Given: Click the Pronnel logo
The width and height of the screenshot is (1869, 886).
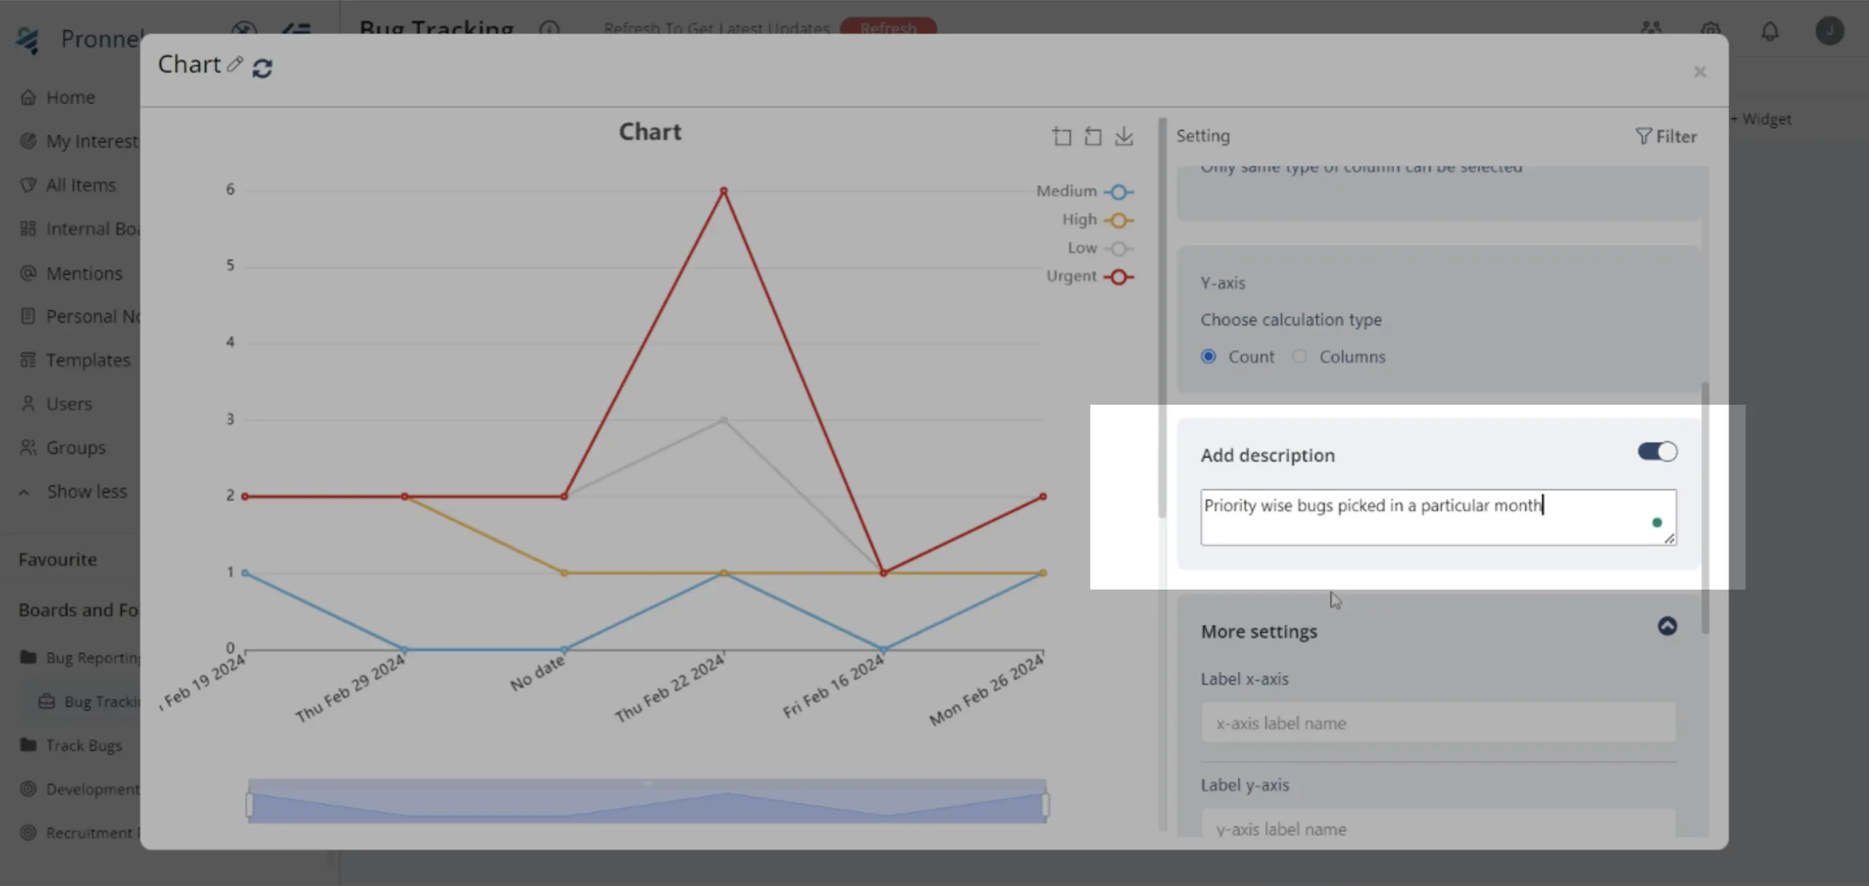Looking at the screenshot, I should (27, 40).
